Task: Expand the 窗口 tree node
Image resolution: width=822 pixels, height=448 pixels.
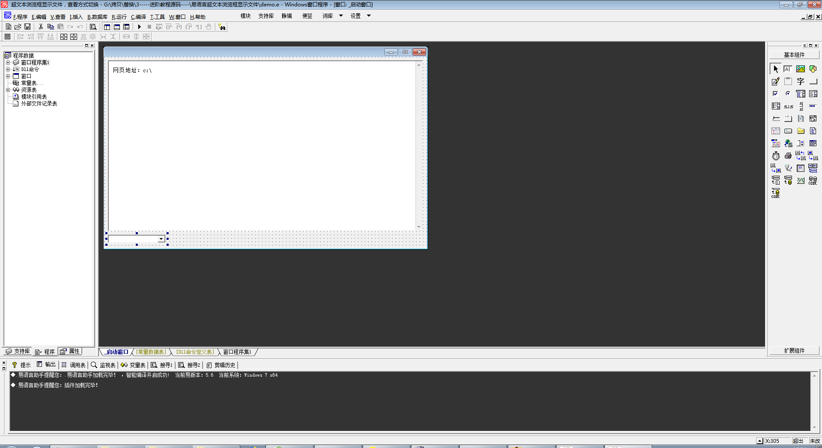Action: (x=8, y=76)
